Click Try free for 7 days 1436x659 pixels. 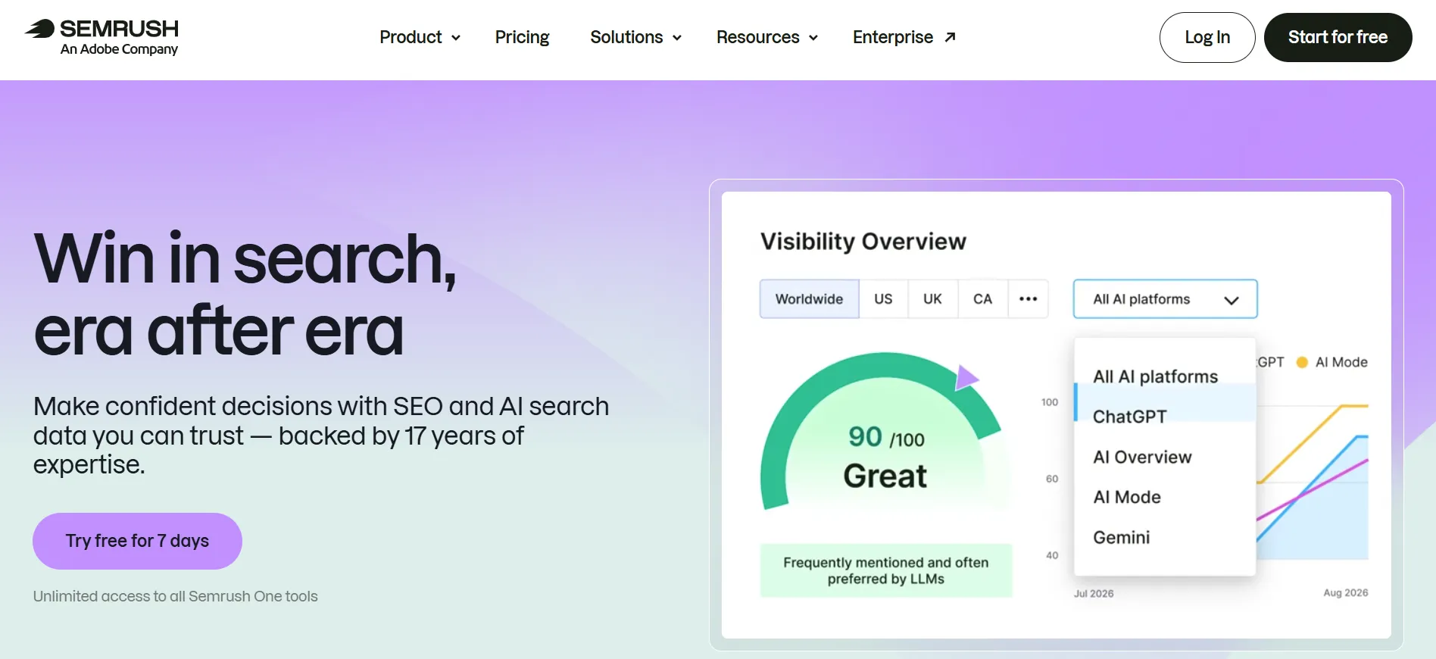pyautogui.click(x=137, y=541)
